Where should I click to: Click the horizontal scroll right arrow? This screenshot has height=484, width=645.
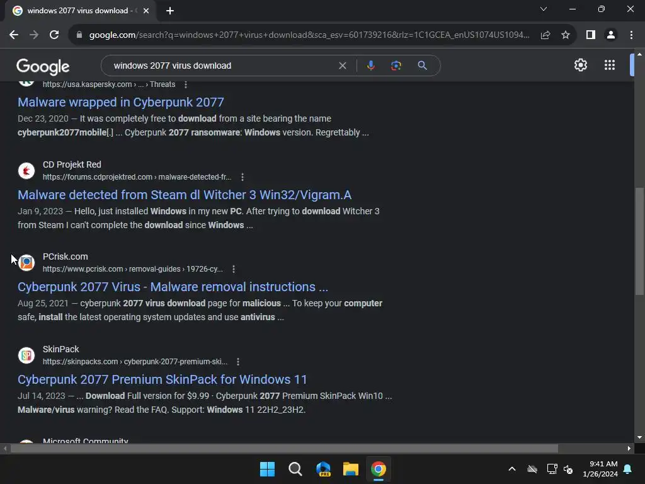pos(629,449)
